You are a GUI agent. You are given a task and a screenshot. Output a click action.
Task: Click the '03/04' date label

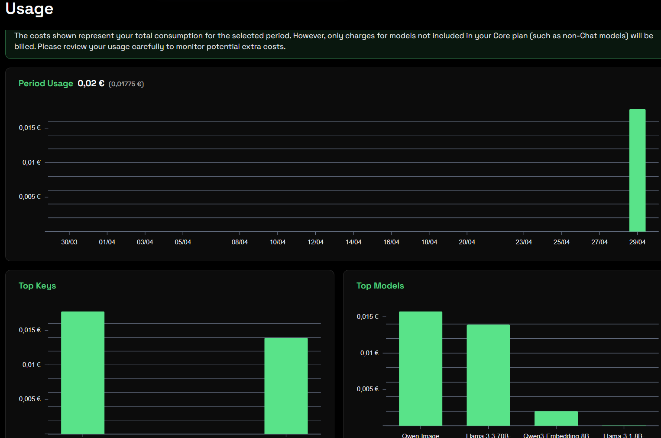click(145, 242)
